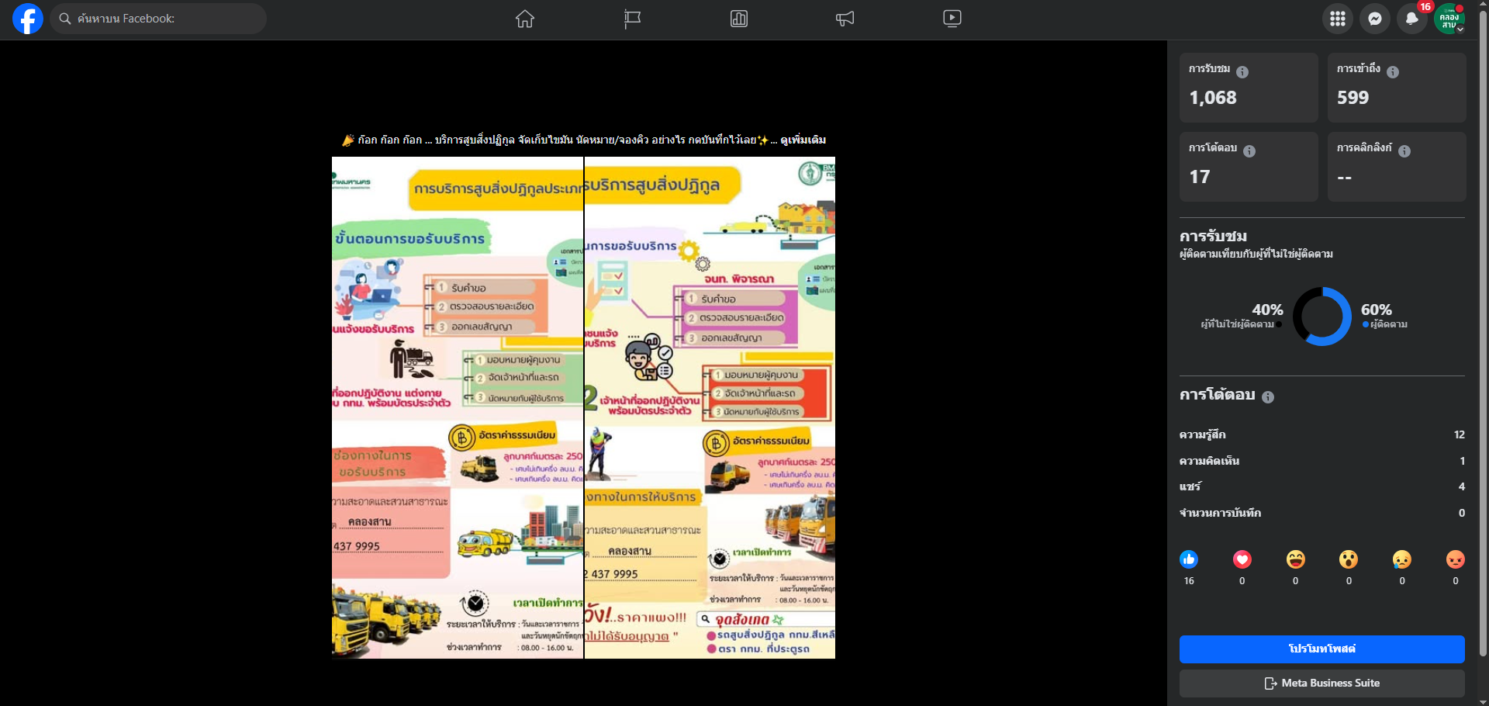Open Meta Business Suite button

click(x=1322, y=684)
